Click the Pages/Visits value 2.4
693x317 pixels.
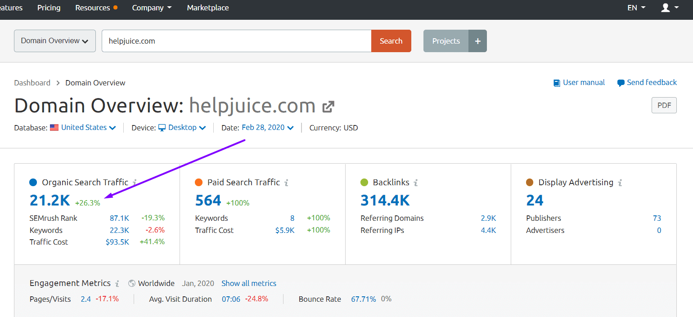[86, 299]
